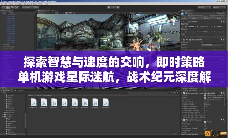Open the File menu
Screen dimensions: 228x138
tap(2, 4)
